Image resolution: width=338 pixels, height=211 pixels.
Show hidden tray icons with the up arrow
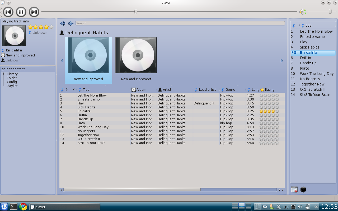316,207
